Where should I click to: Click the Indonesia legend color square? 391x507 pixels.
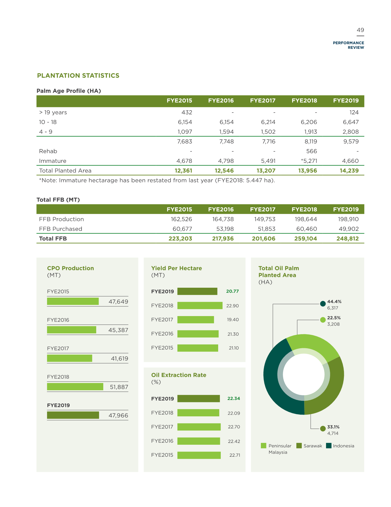(329, 446)
